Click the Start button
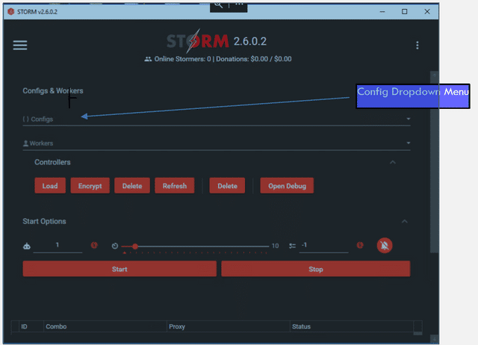The width and height of the screenshot is (478, 345). (119, 269)
